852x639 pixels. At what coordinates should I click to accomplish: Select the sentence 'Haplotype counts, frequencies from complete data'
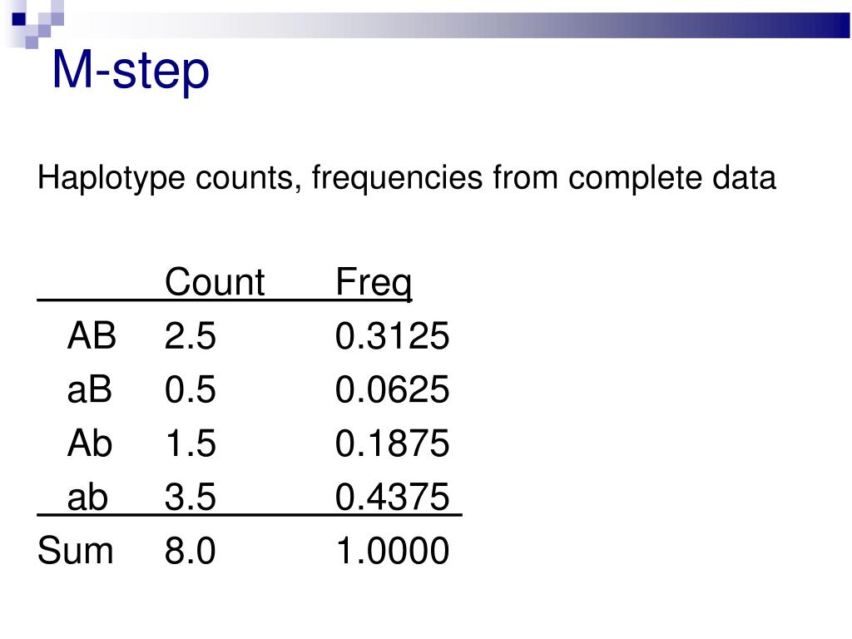tap(406, 178)
